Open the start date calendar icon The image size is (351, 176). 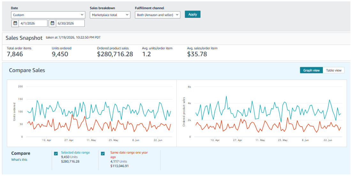15,23
